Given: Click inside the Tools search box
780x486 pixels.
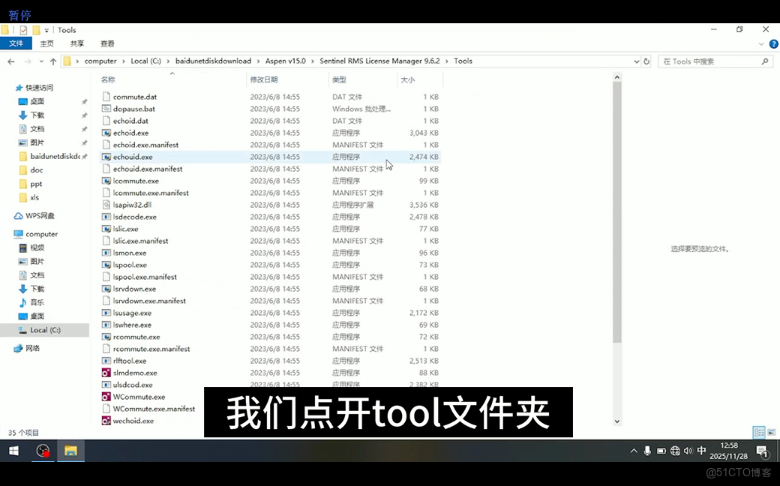Looking at the screenshot, I should coord(712,61).
